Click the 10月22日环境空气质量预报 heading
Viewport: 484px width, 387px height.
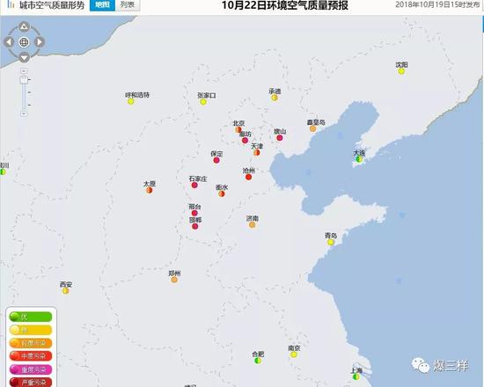(x=285, y=5)
